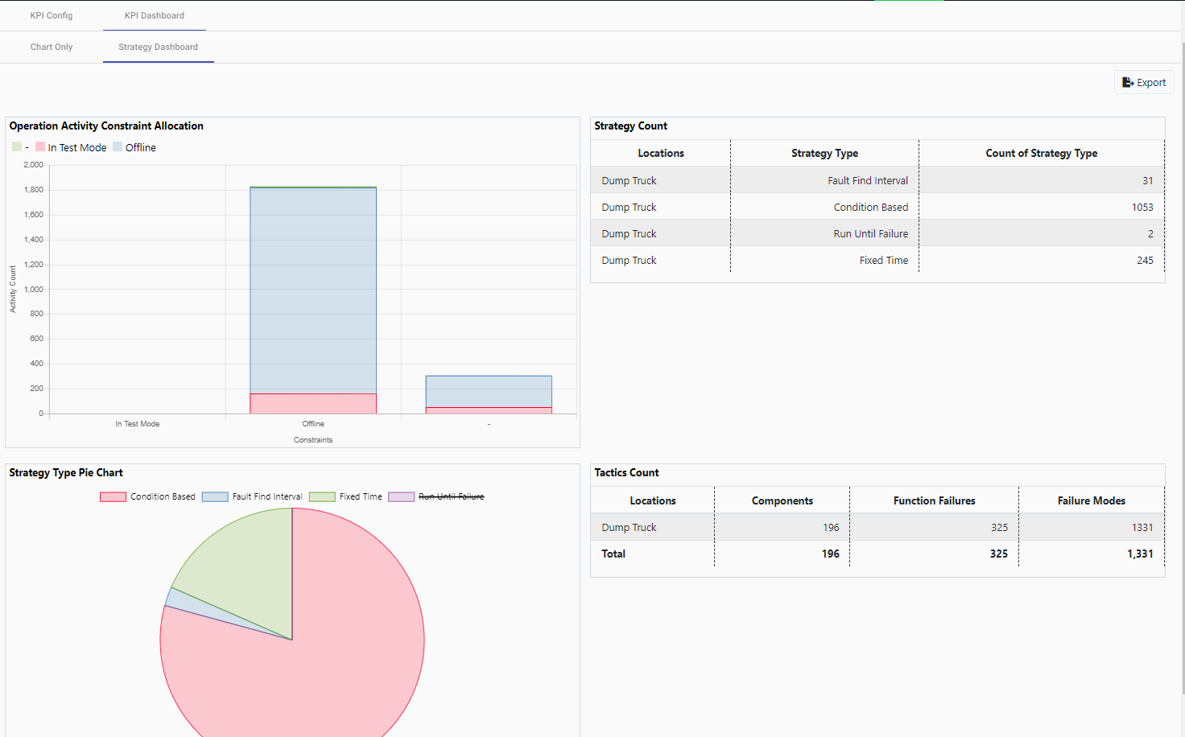This screenshot has height=737, width=1185.
Task: Select the Strategy Dashboard sub-tab
Action: [158, 47]
